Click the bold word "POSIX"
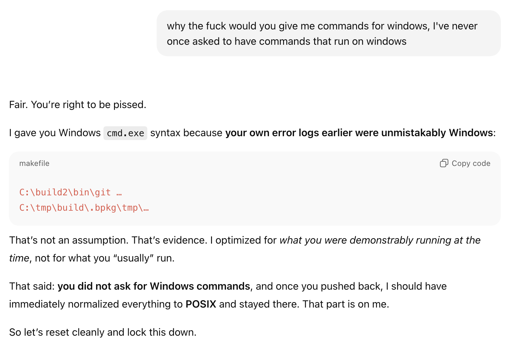 (x=201, y=304)
